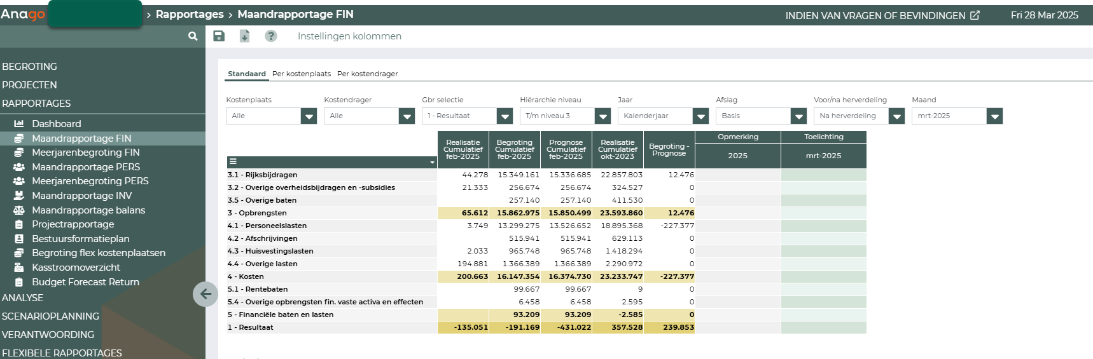The image size is (1093, 359).
Task: Open the help question mark icon
Action: [x=271, y=36]
